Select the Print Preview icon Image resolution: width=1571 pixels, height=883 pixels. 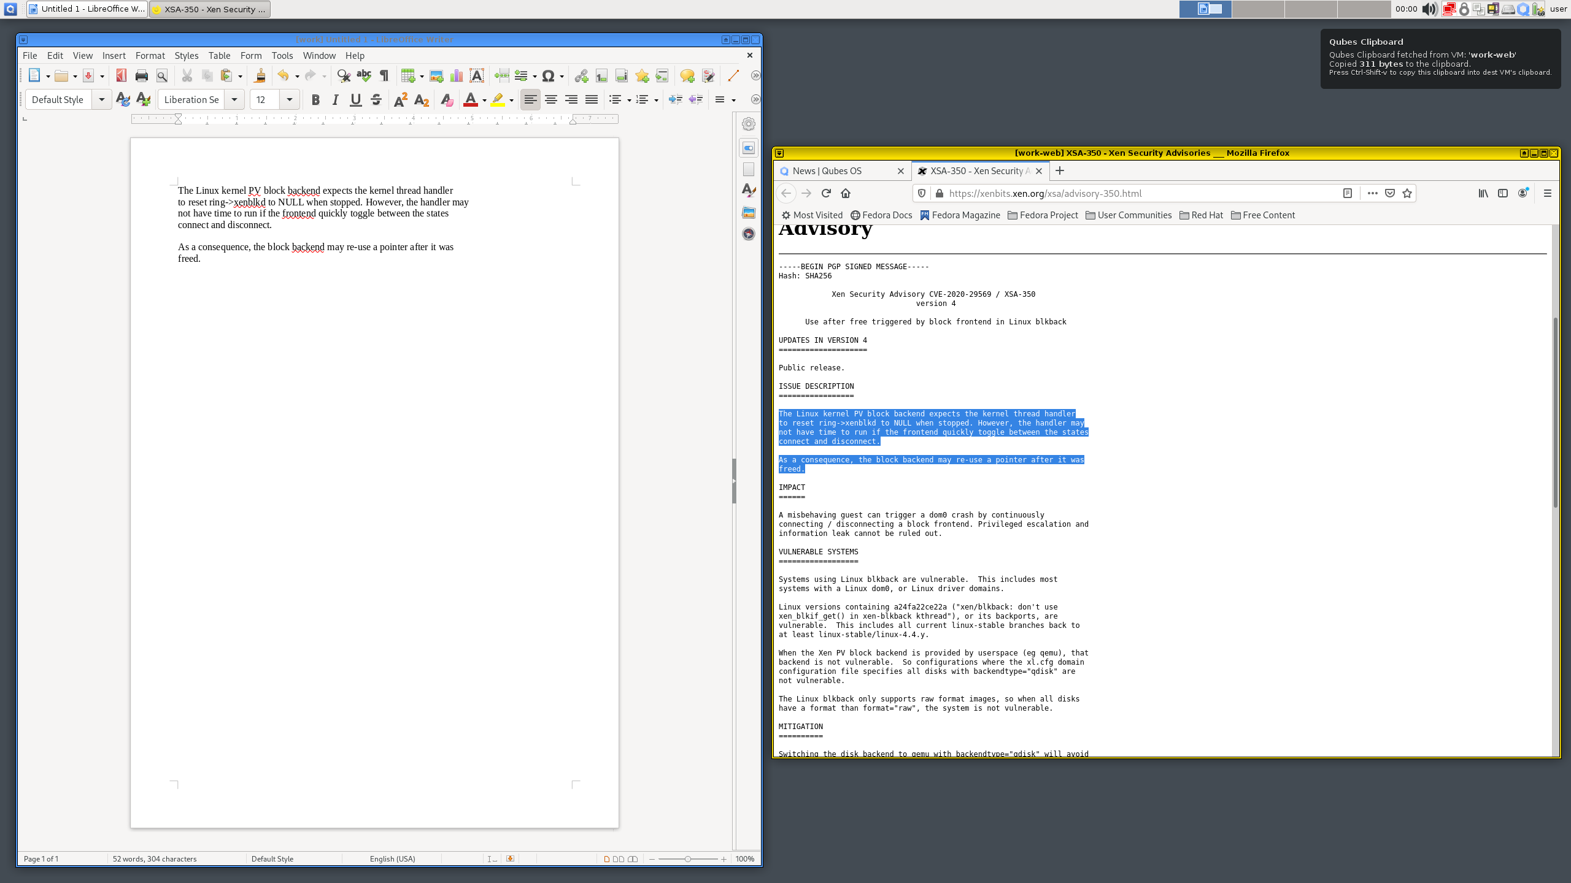point(163,76)
